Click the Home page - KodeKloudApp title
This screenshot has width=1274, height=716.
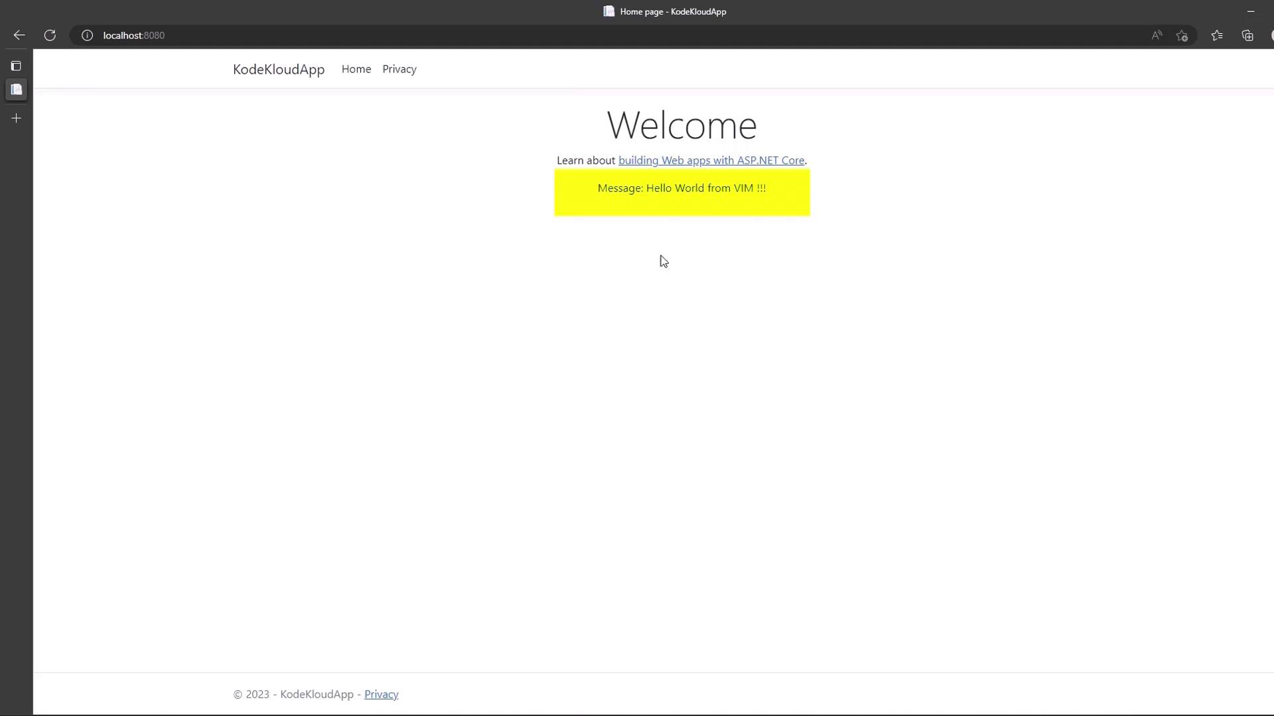672,11
